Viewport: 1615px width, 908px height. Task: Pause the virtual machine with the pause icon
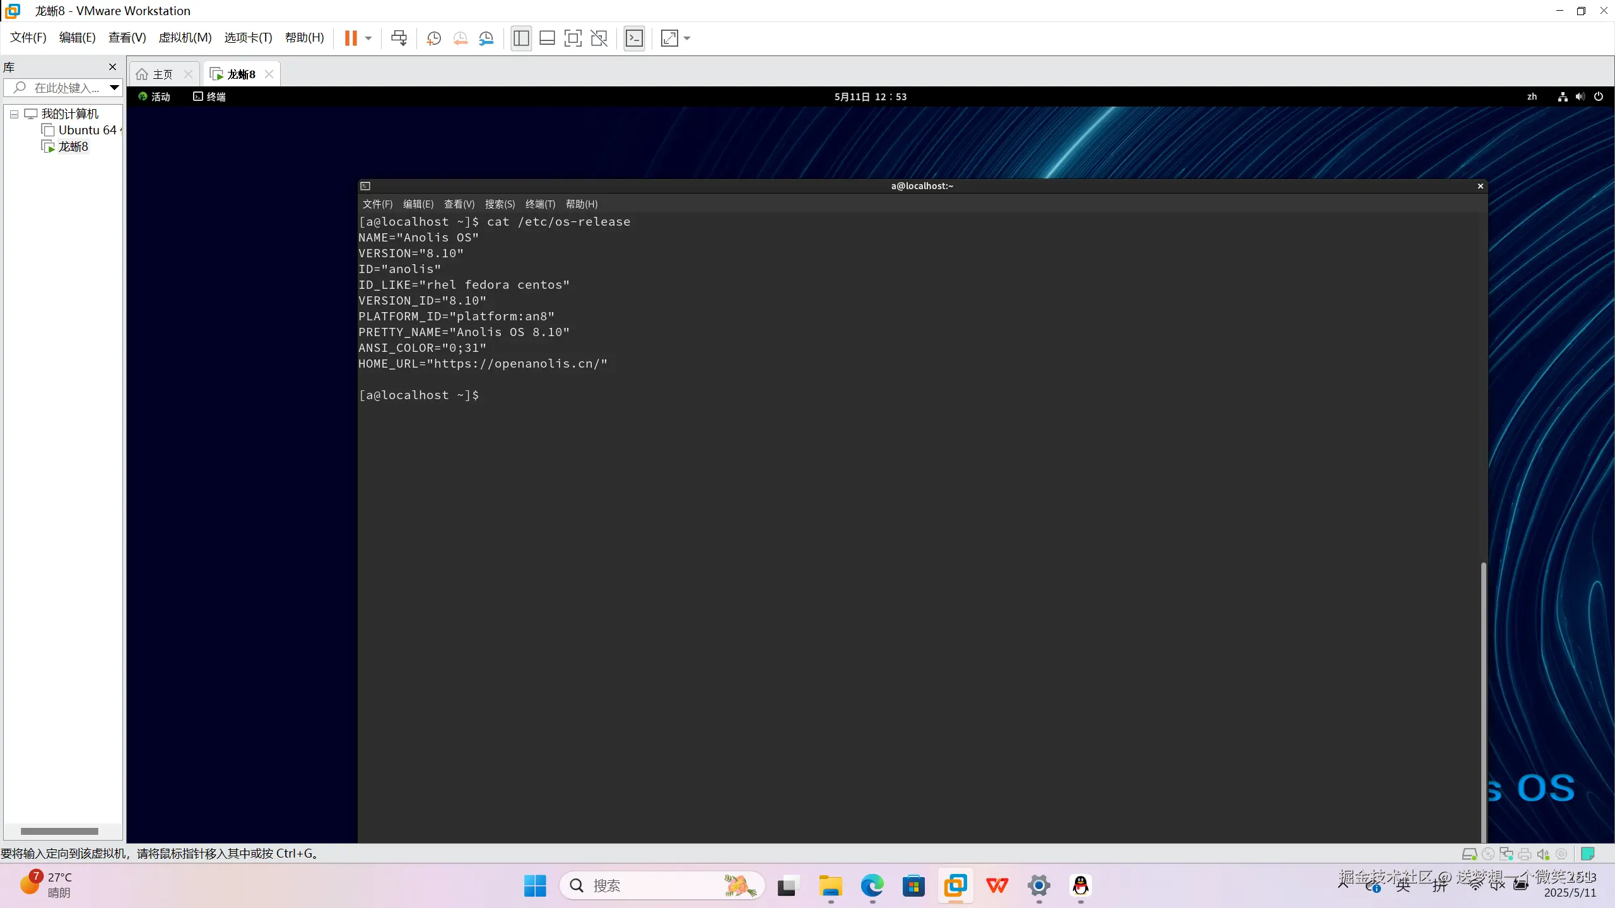click(351, 38)
